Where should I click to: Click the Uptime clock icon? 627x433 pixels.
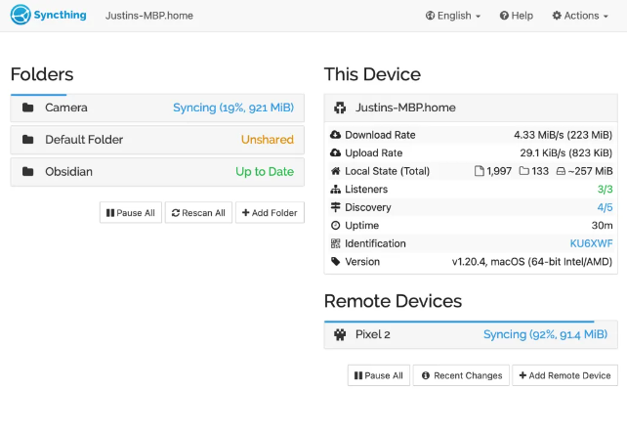pyautogui.click(x=335, y=226)
